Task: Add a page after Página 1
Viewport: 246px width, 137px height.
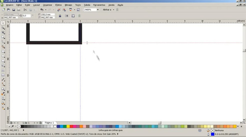Action: 40,123
